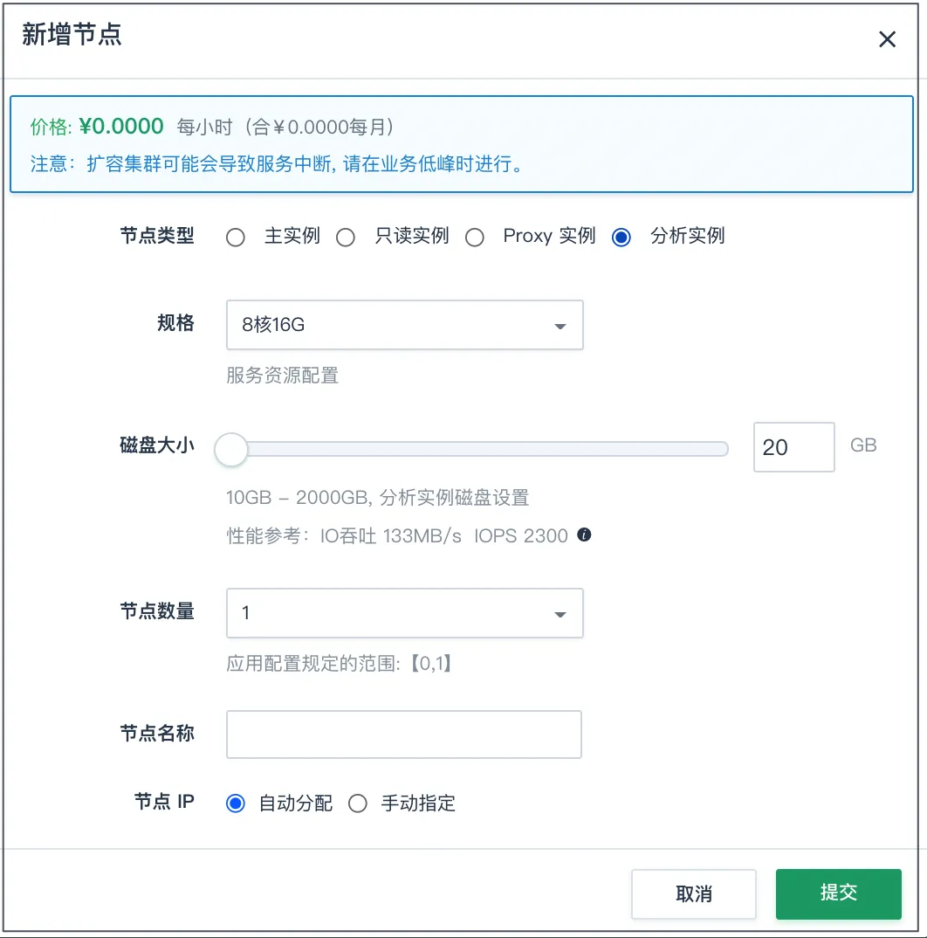The image size is (927, 938).
Task: Click the 节点名称 text field
Action: (404, 735)
